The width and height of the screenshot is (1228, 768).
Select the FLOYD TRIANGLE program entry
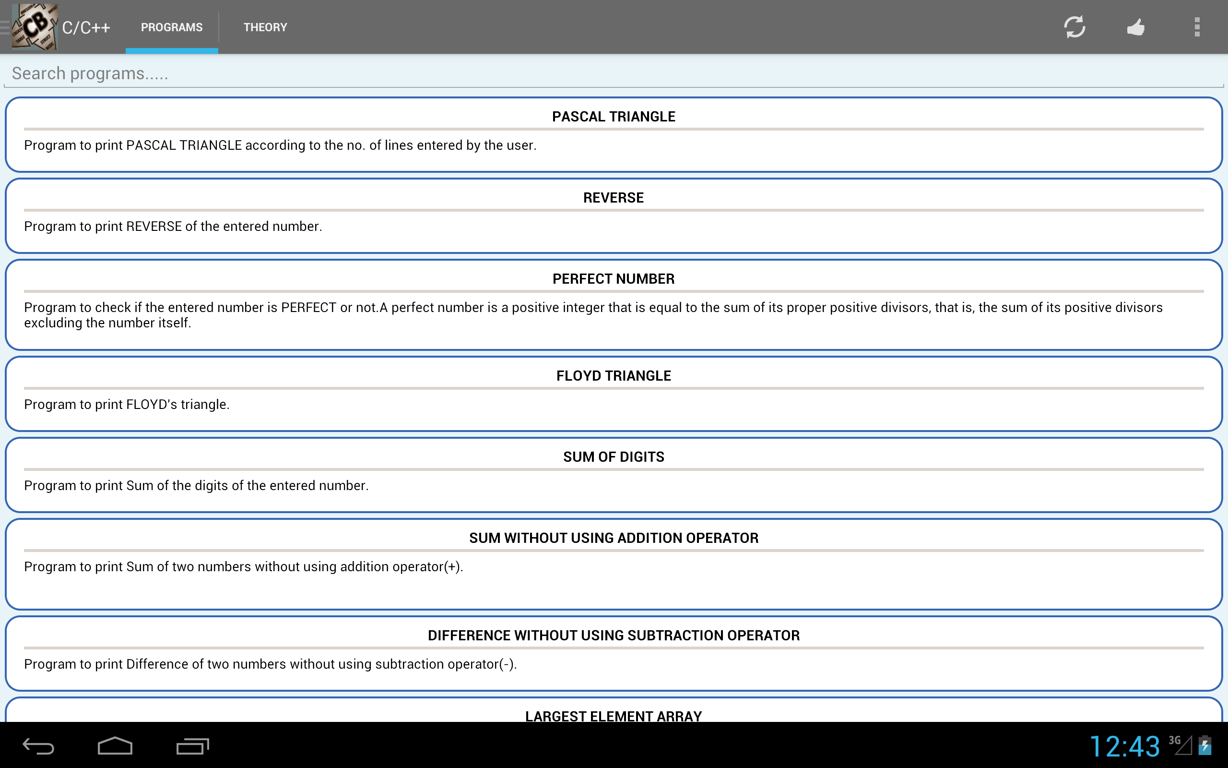tap(614, 394)
